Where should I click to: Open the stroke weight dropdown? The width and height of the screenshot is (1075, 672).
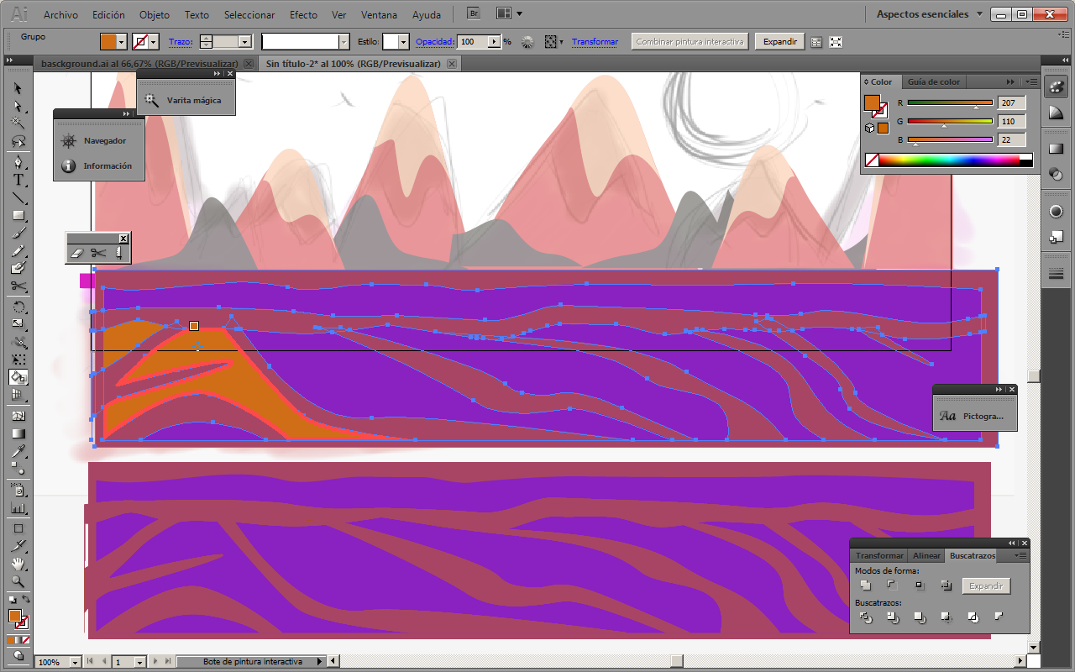(245, 41)
